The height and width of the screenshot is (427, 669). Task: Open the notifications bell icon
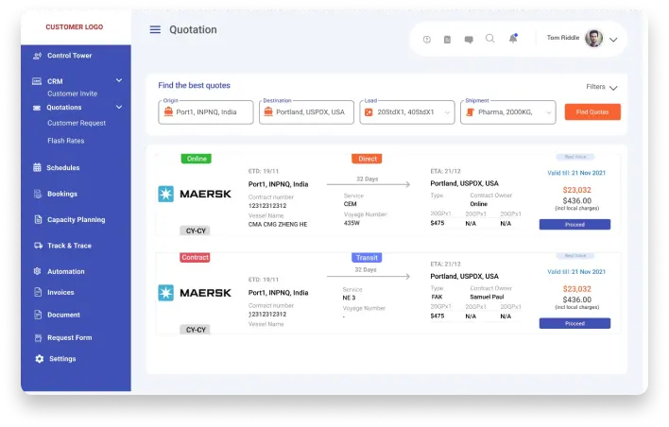click(x=513, y=39)
